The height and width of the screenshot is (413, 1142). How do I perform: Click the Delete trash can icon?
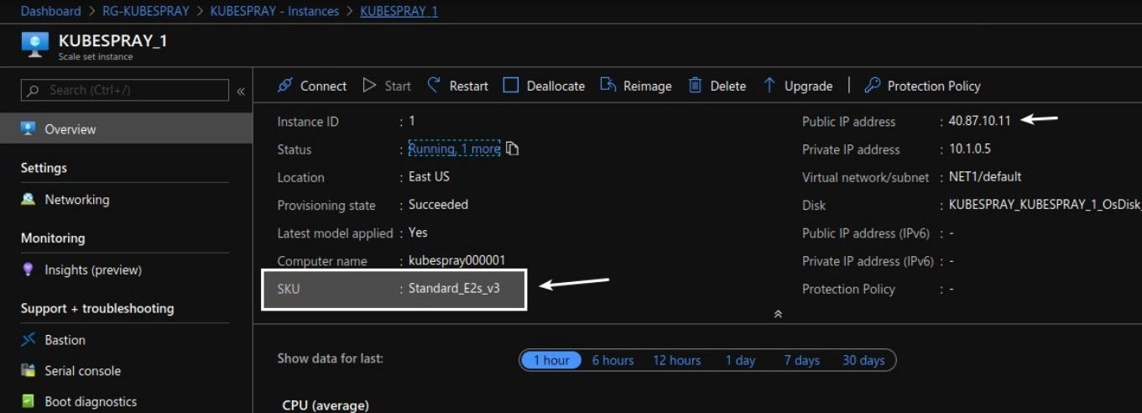tap(695, 86)
